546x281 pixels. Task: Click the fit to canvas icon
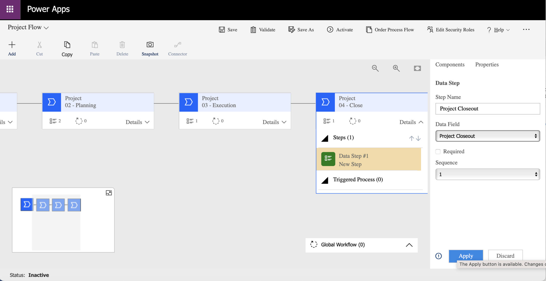tap(417, 68)
